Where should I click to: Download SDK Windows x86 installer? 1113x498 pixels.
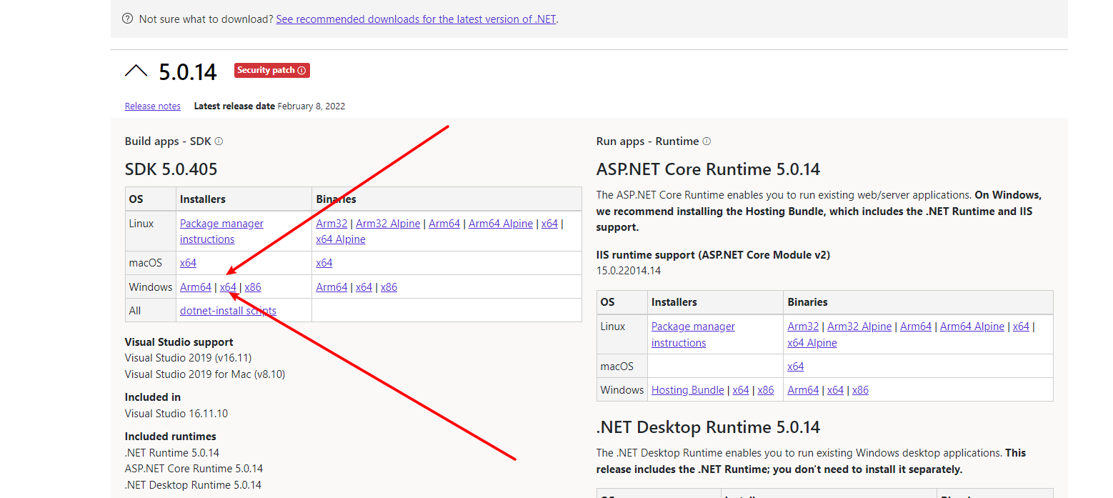(x=253, y=287)
